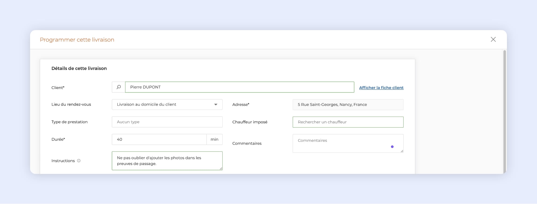Click the Chauffeur imposé label
This screenshot has height=204, width=537.
[250, 122]
